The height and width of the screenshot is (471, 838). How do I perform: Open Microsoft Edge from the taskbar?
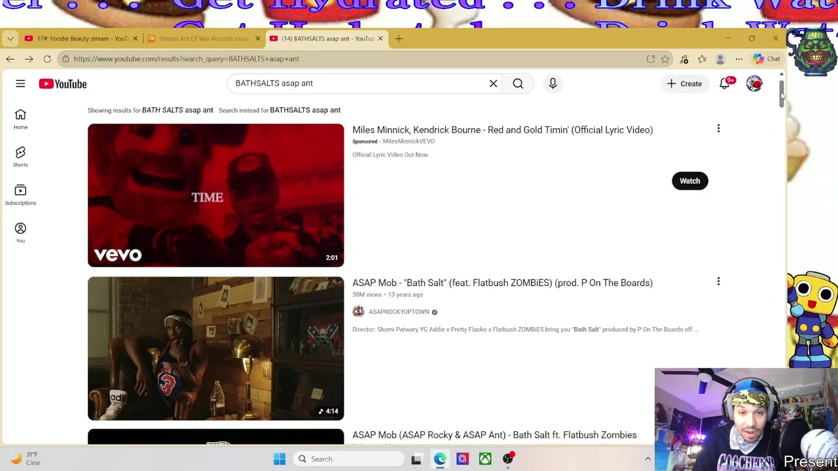pyautogui.click(x=439, y=459)
